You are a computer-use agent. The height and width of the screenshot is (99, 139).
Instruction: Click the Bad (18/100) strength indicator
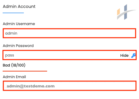pyautogui.click(x=14, y=65)
